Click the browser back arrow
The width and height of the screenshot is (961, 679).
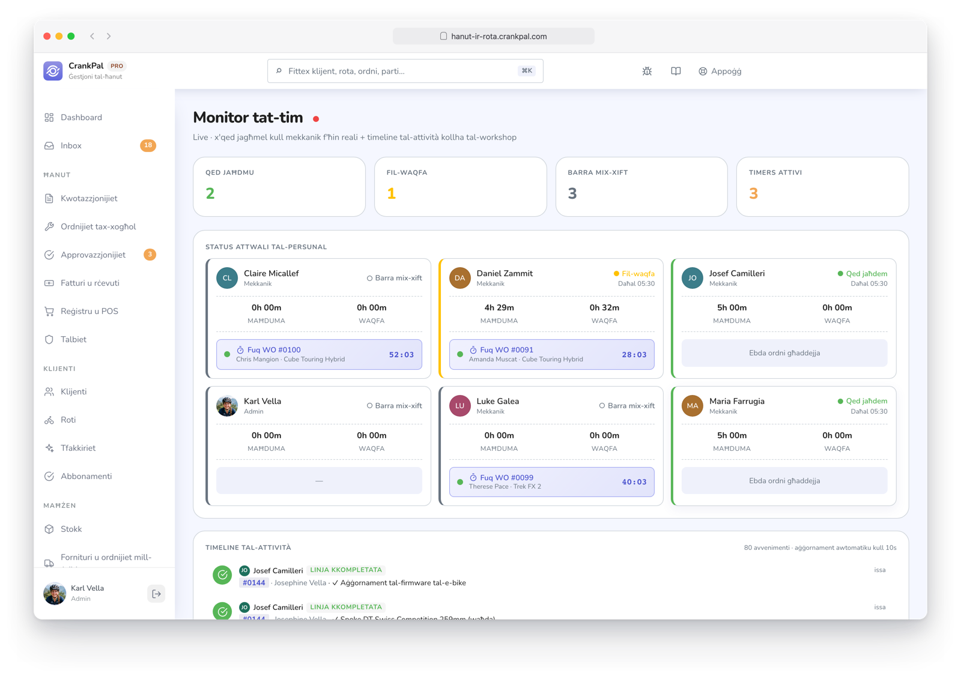92,36
